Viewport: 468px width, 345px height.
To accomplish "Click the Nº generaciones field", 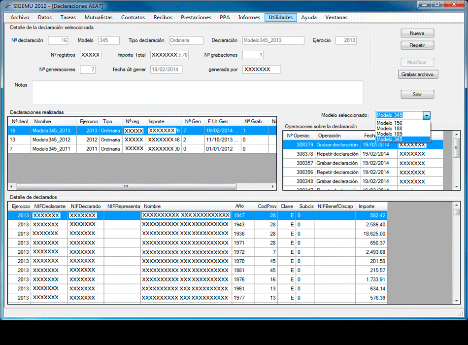I will click(x=88, y=69).
